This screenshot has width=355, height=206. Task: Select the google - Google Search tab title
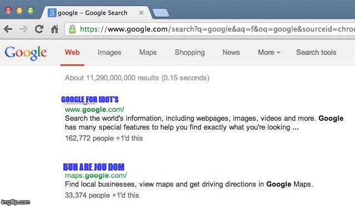click(93, 13)
